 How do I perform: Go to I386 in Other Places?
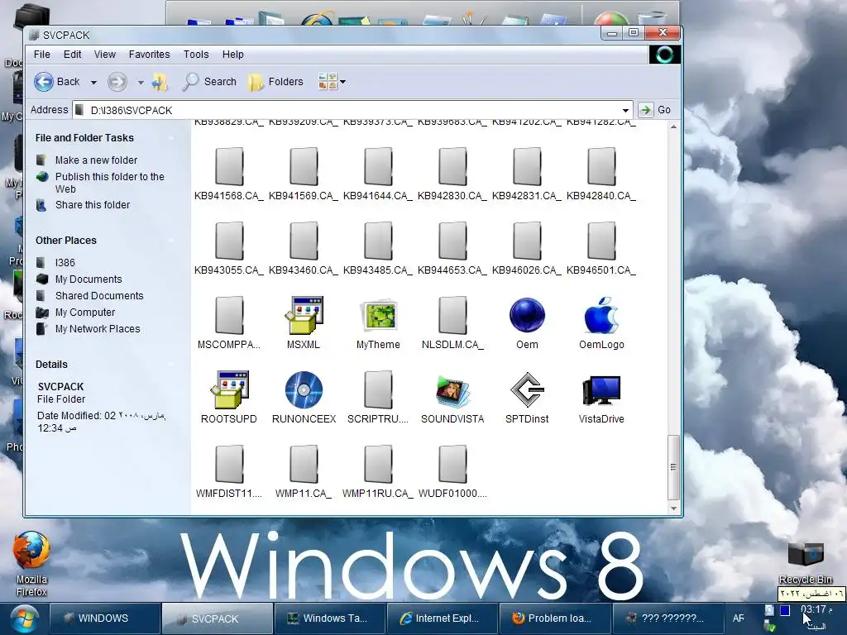(x=65, y=263)
